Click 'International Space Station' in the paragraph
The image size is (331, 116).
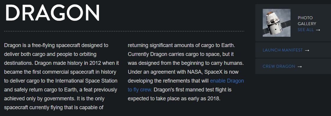point(86,81)
